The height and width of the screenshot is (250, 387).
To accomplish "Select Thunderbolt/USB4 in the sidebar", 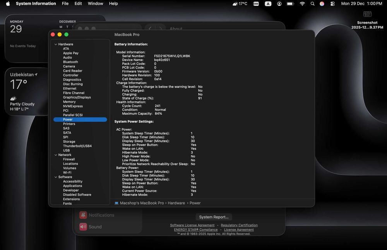I will 77,146.
